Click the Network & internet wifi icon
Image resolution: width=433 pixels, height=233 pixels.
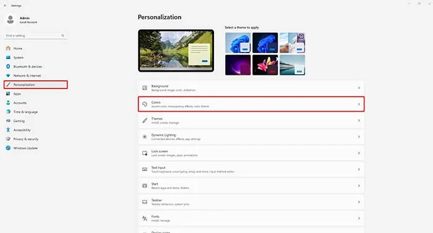click(8, 75)
